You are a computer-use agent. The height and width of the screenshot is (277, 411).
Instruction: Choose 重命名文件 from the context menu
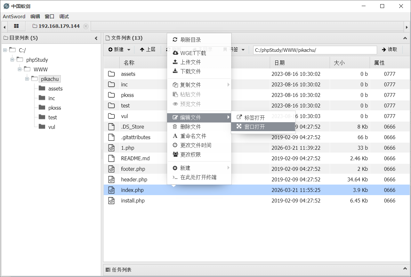pos(199,136)
